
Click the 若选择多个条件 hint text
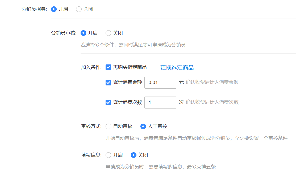[133, 45]
